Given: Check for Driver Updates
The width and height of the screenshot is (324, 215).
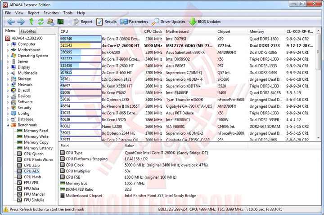Looking at the screenshot, I should click(168, 22).
